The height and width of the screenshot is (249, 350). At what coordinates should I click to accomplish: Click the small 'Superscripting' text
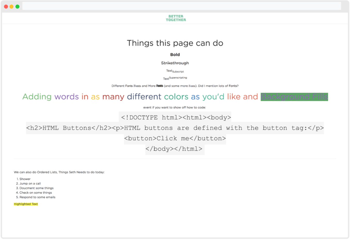(x=178, y=78)
